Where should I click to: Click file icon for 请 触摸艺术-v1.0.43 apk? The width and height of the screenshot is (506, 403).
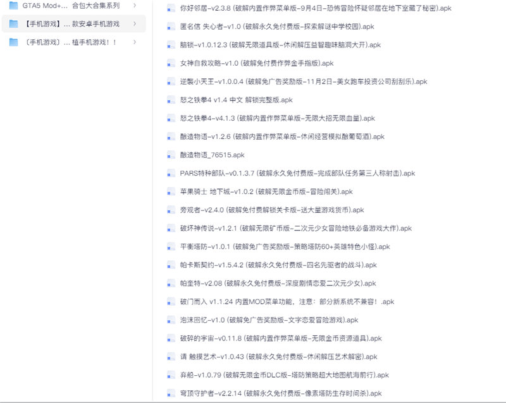point(171,358)
